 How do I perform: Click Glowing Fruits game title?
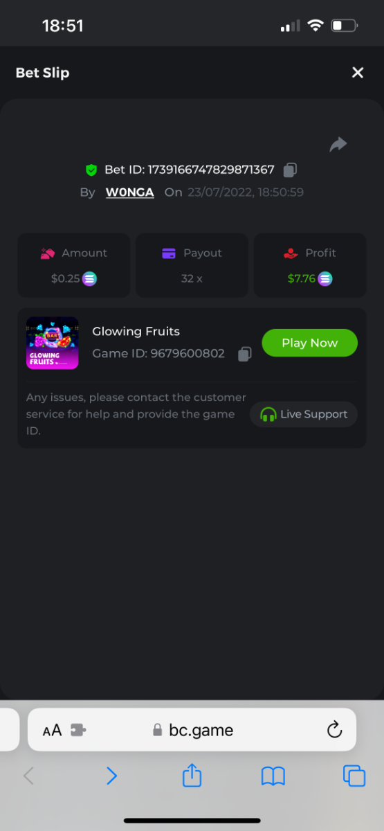coord(136,331)
